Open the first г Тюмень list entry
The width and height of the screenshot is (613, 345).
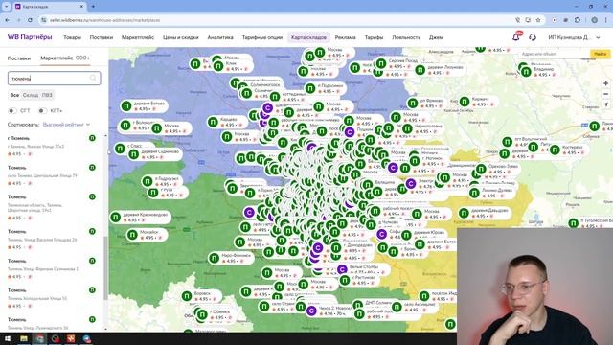click(52, 147)
